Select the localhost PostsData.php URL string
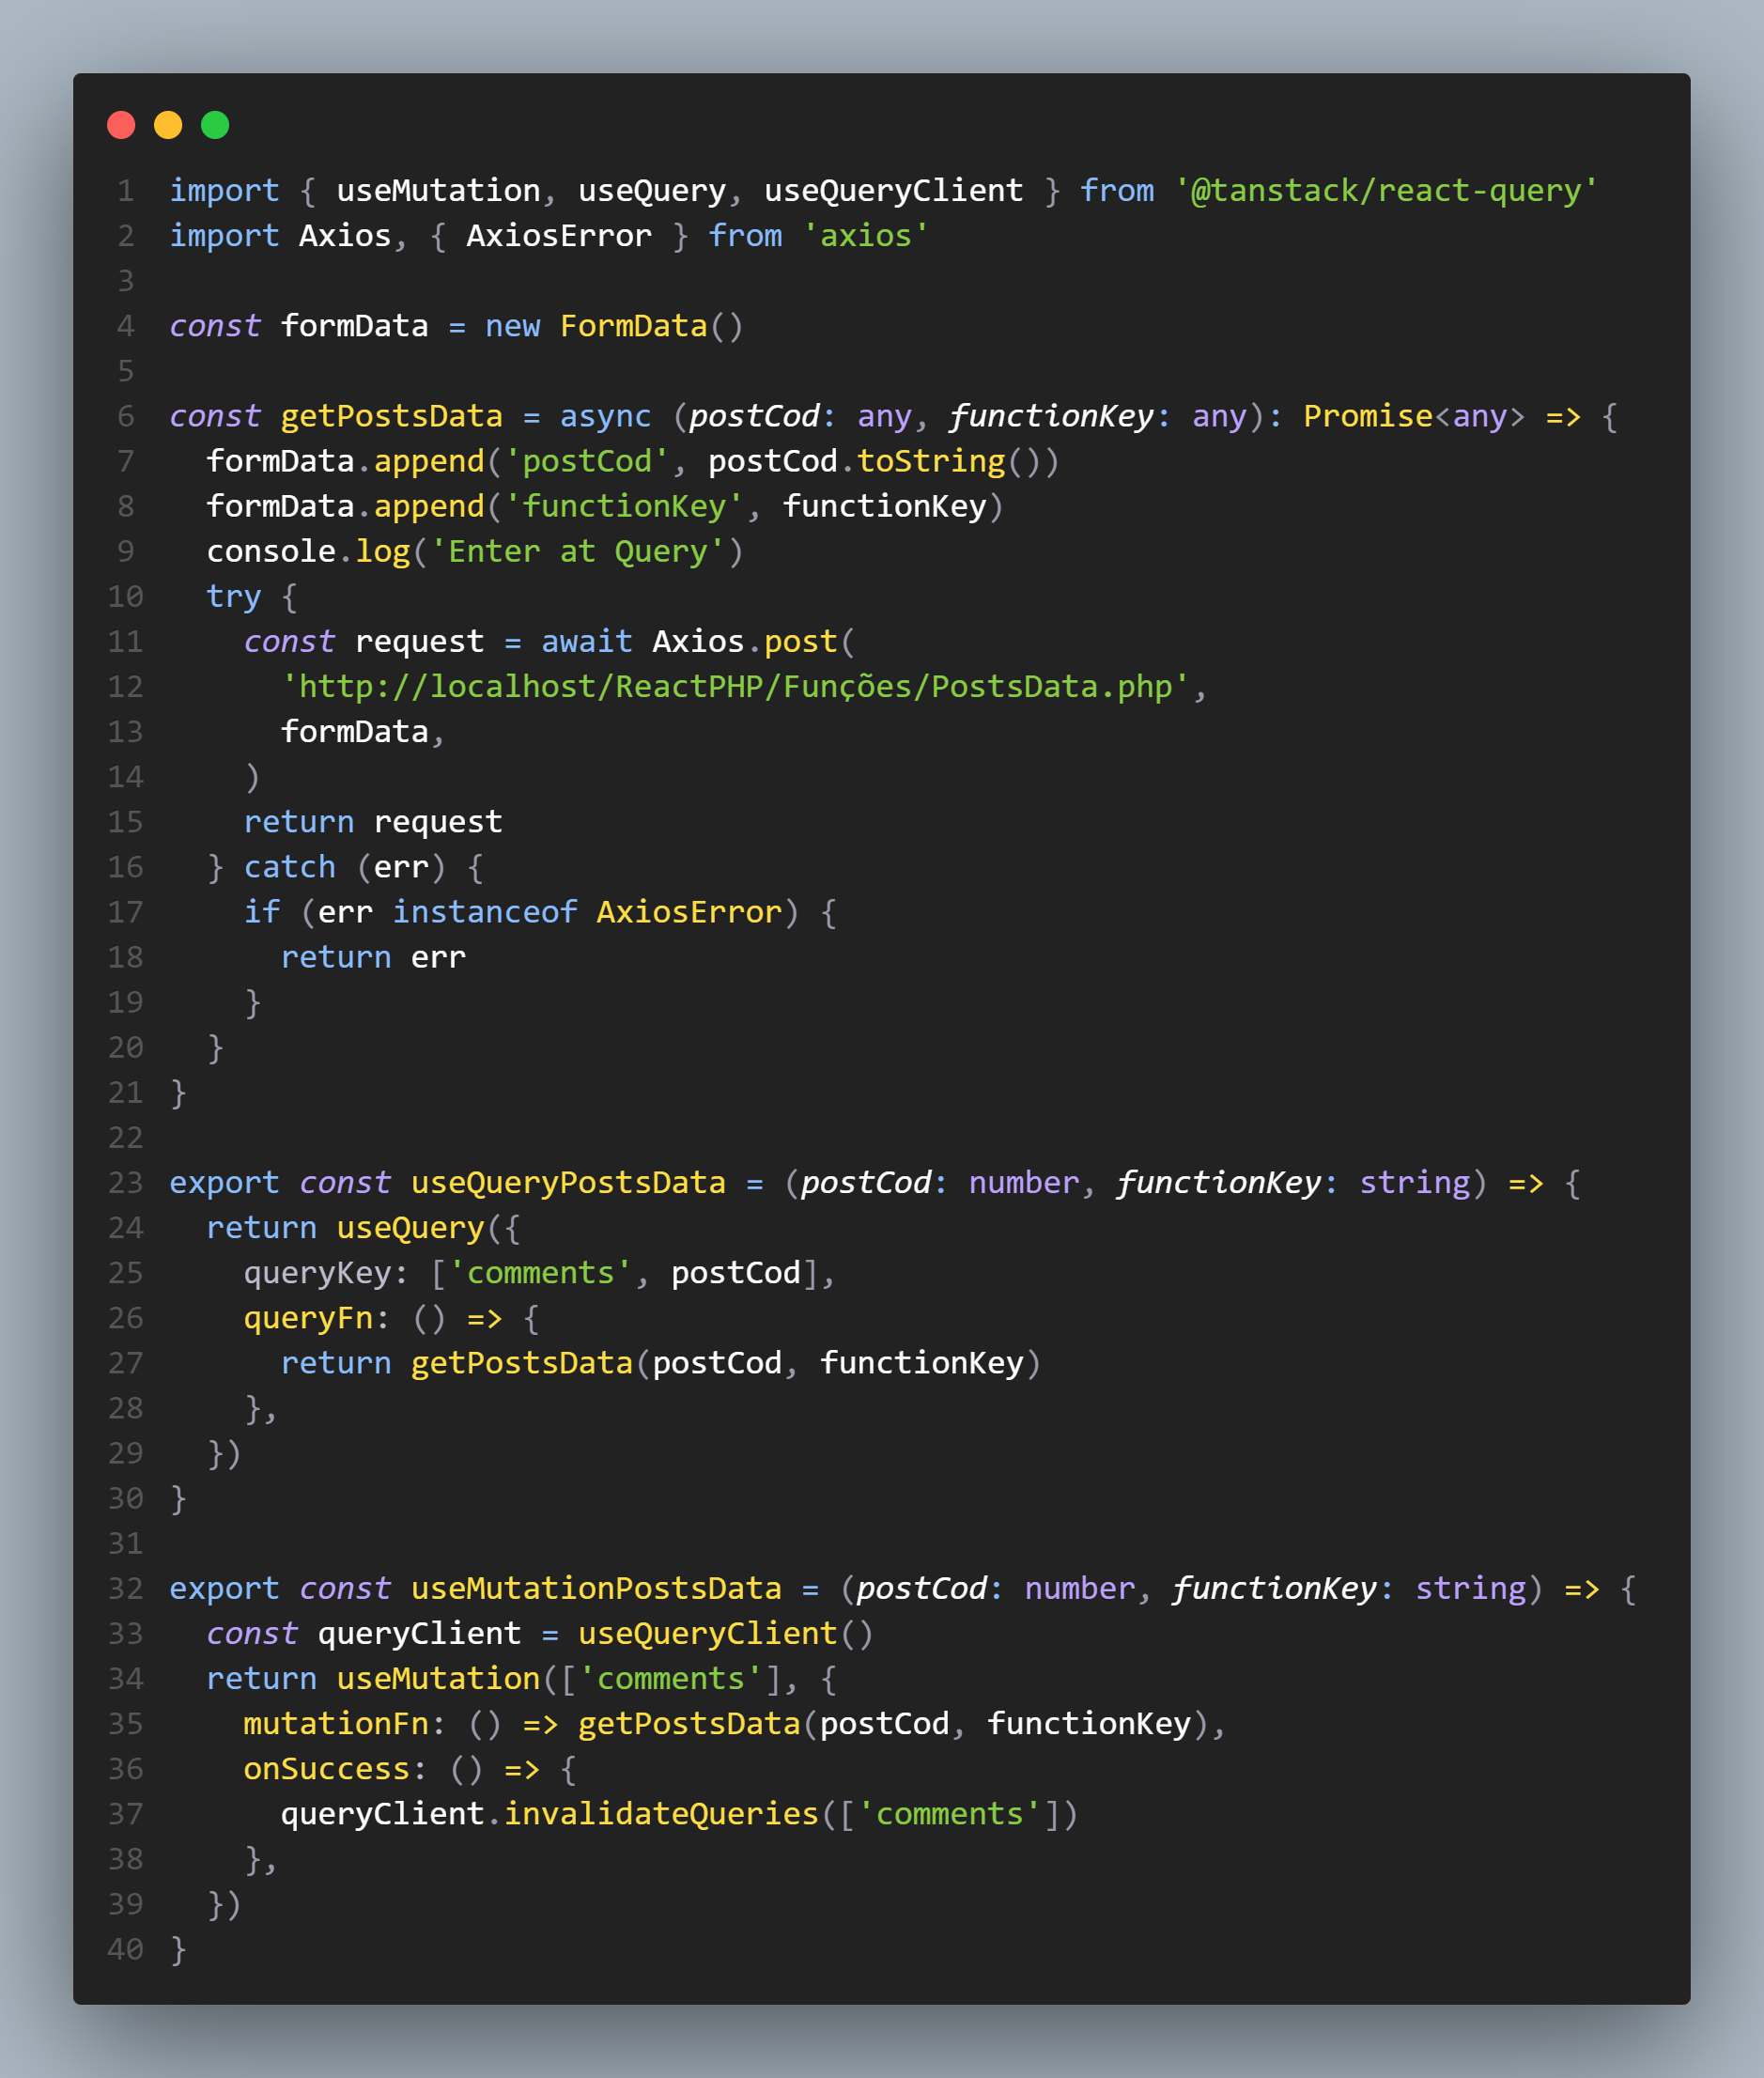Image resolution: width=1764 pixels, height=2078 pixels. 736,686
